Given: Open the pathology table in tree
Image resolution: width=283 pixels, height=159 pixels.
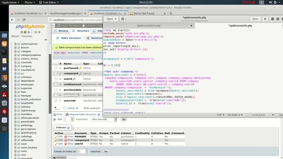Looking at the screenshot, I should click(27, 125).
